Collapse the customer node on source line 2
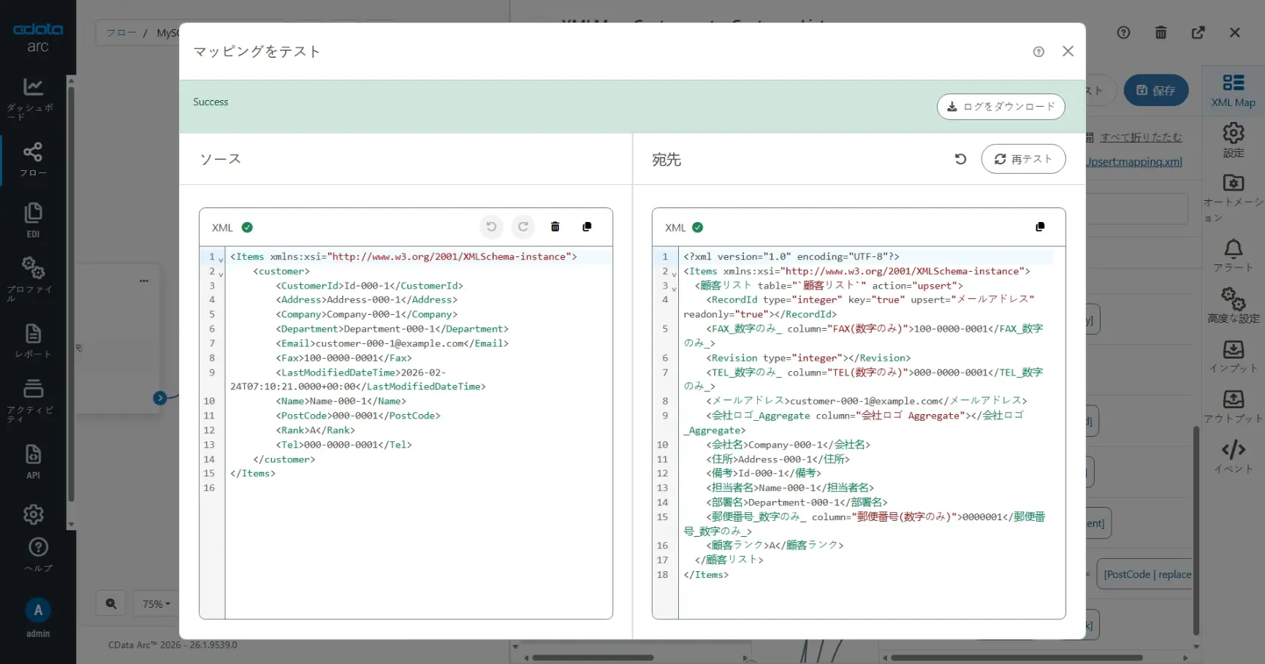This screenshot has height=664, width=1265. click(x=221, y=274)
